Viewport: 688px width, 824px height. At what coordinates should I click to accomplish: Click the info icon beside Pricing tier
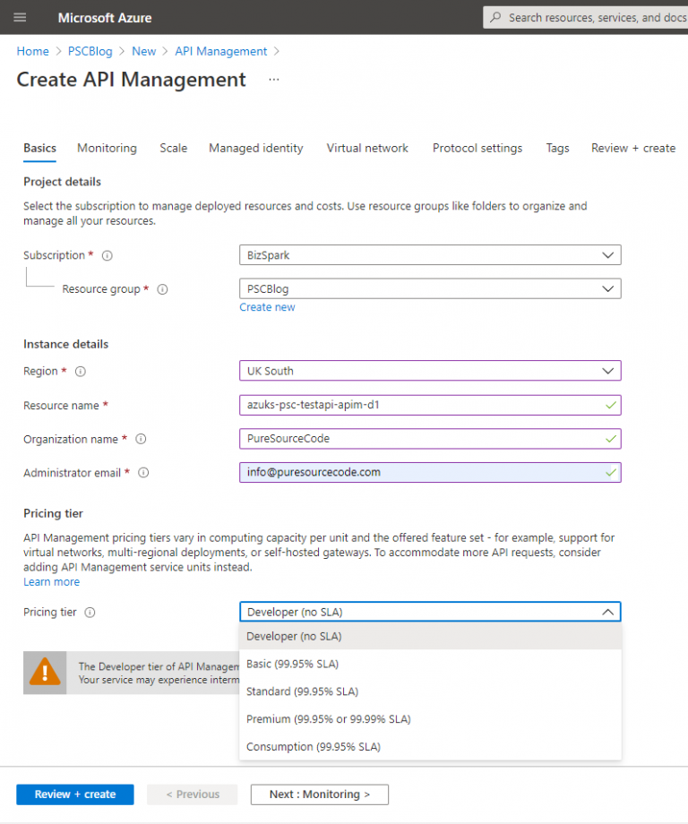90,613
